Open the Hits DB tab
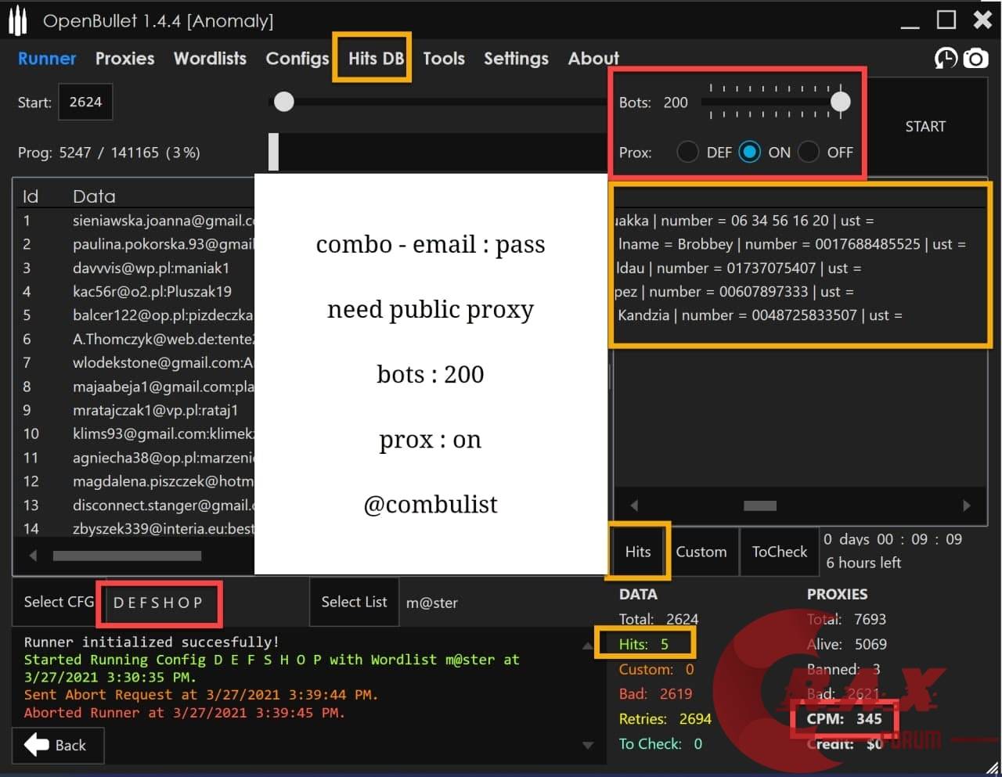Viewport: 1002px width, 777px height. point(376,59)
